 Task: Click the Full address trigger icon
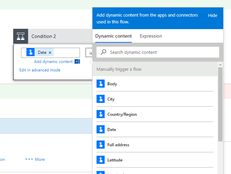pos(101,145)
